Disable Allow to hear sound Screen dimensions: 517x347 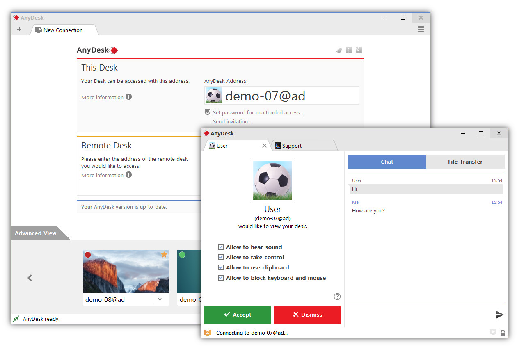[221, 247]
